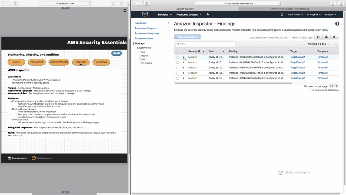
Task: Click BACK button in Lucidchart slide
Action: 117,53
